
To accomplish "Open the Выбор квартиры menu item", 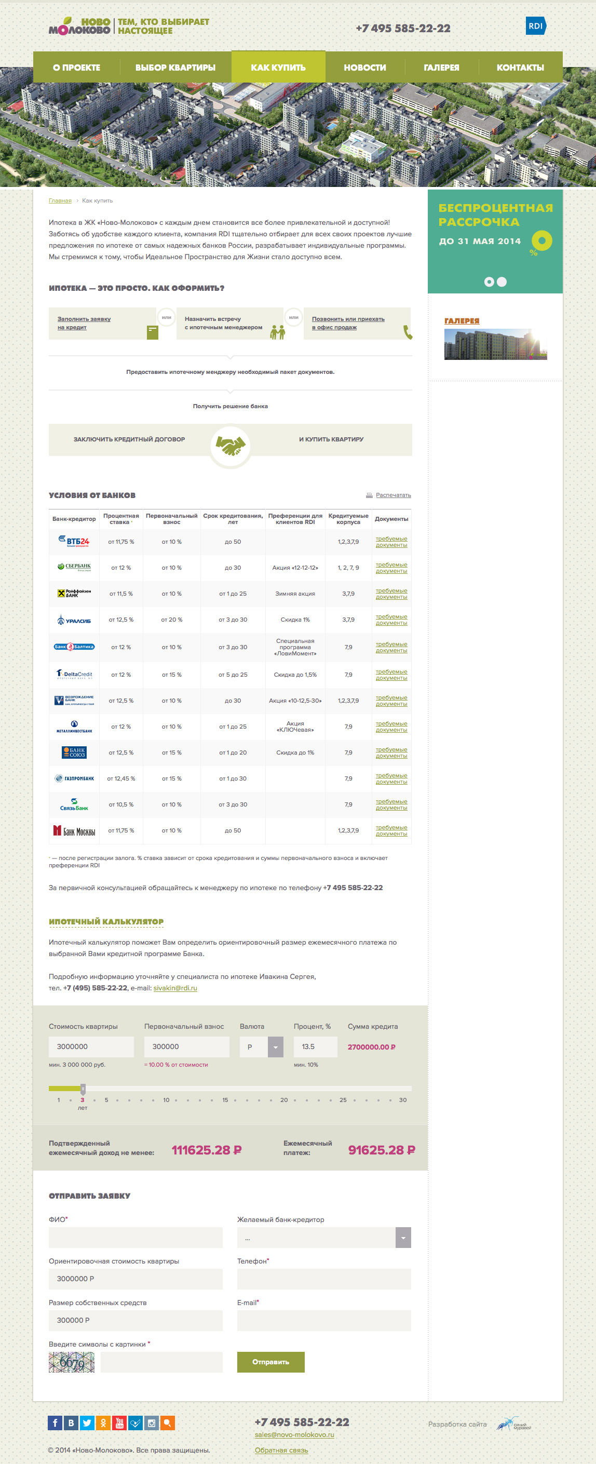I will click(x=175, y=67).
